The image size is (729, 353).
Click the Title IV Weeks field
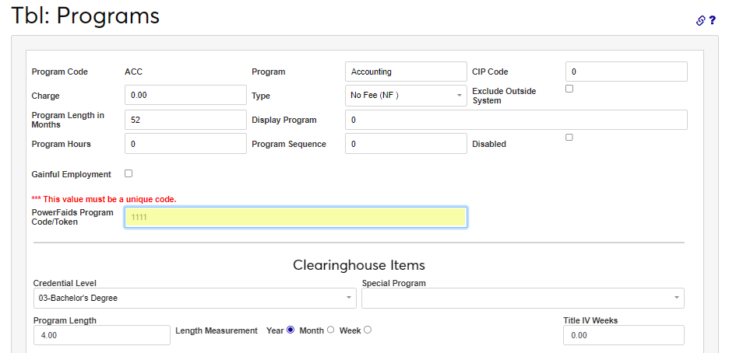[623, 335]
